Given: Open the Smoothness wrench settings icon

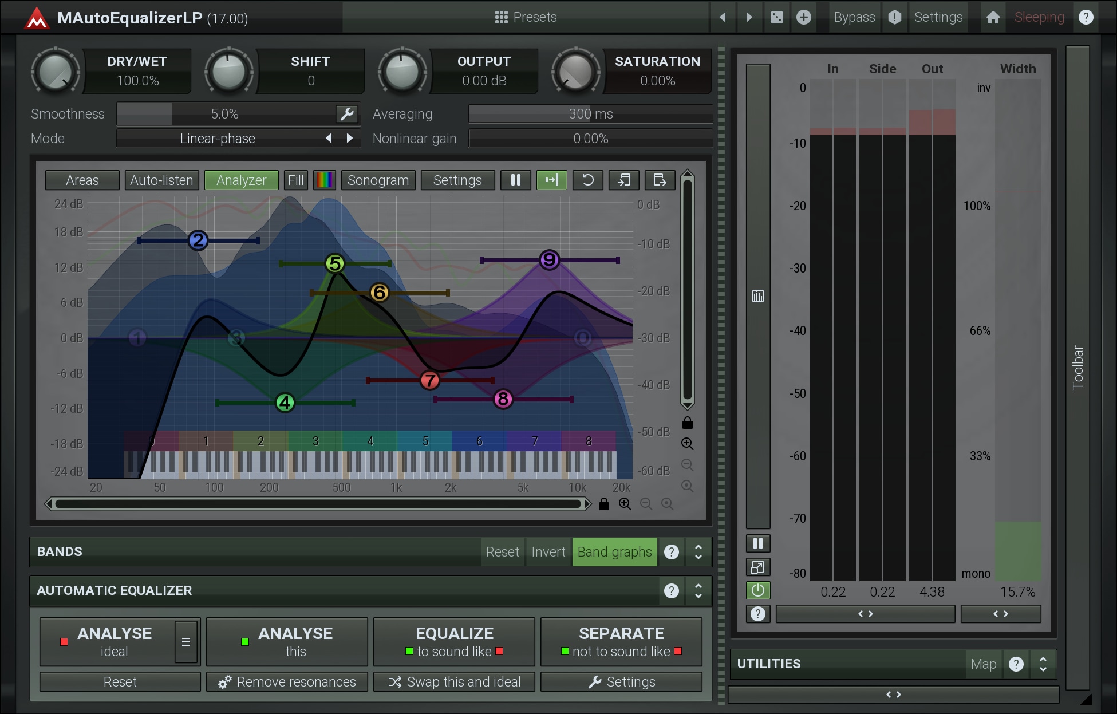Looking at the screenshot, I should [347, 114].
